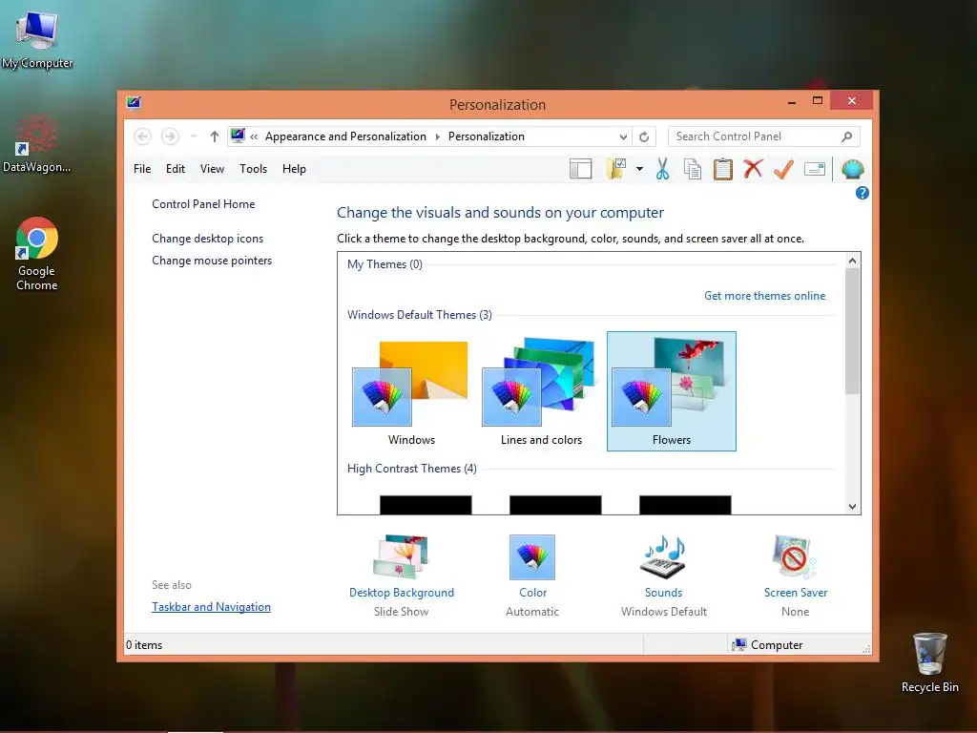The image size is (977, 733).
Task: Open the Edit menu
Action: (x=176, y=169)
